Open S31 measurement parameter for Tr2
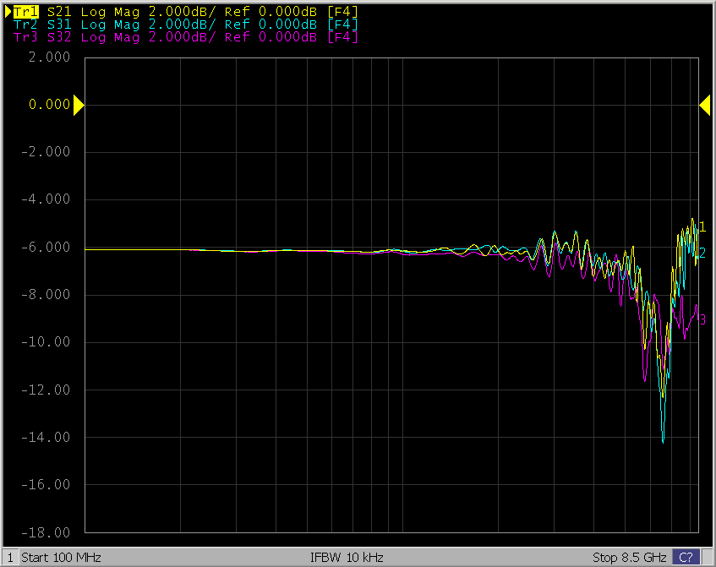 (60, 25)
